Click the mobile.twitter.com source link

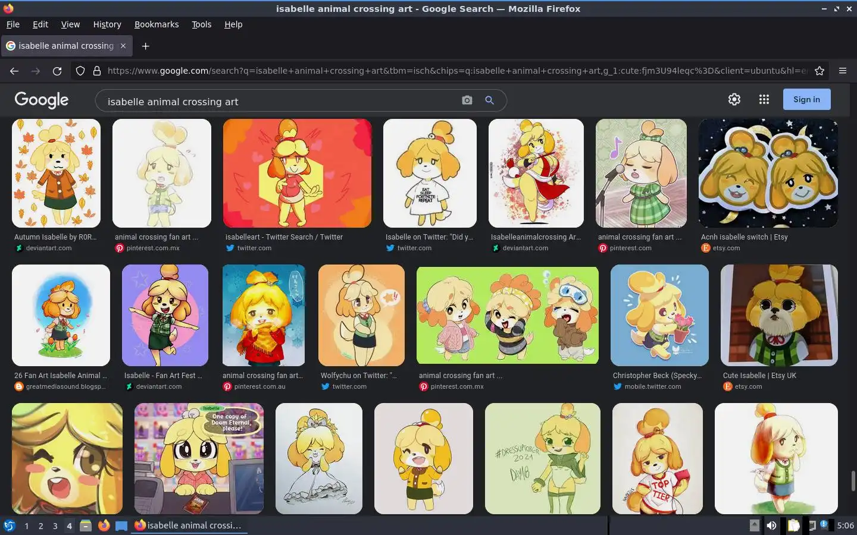point(652,386)
